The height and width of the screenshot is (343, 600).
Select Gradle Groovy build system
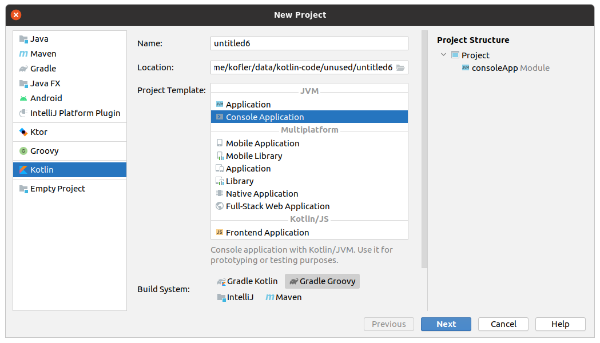(x=322, y=281)
